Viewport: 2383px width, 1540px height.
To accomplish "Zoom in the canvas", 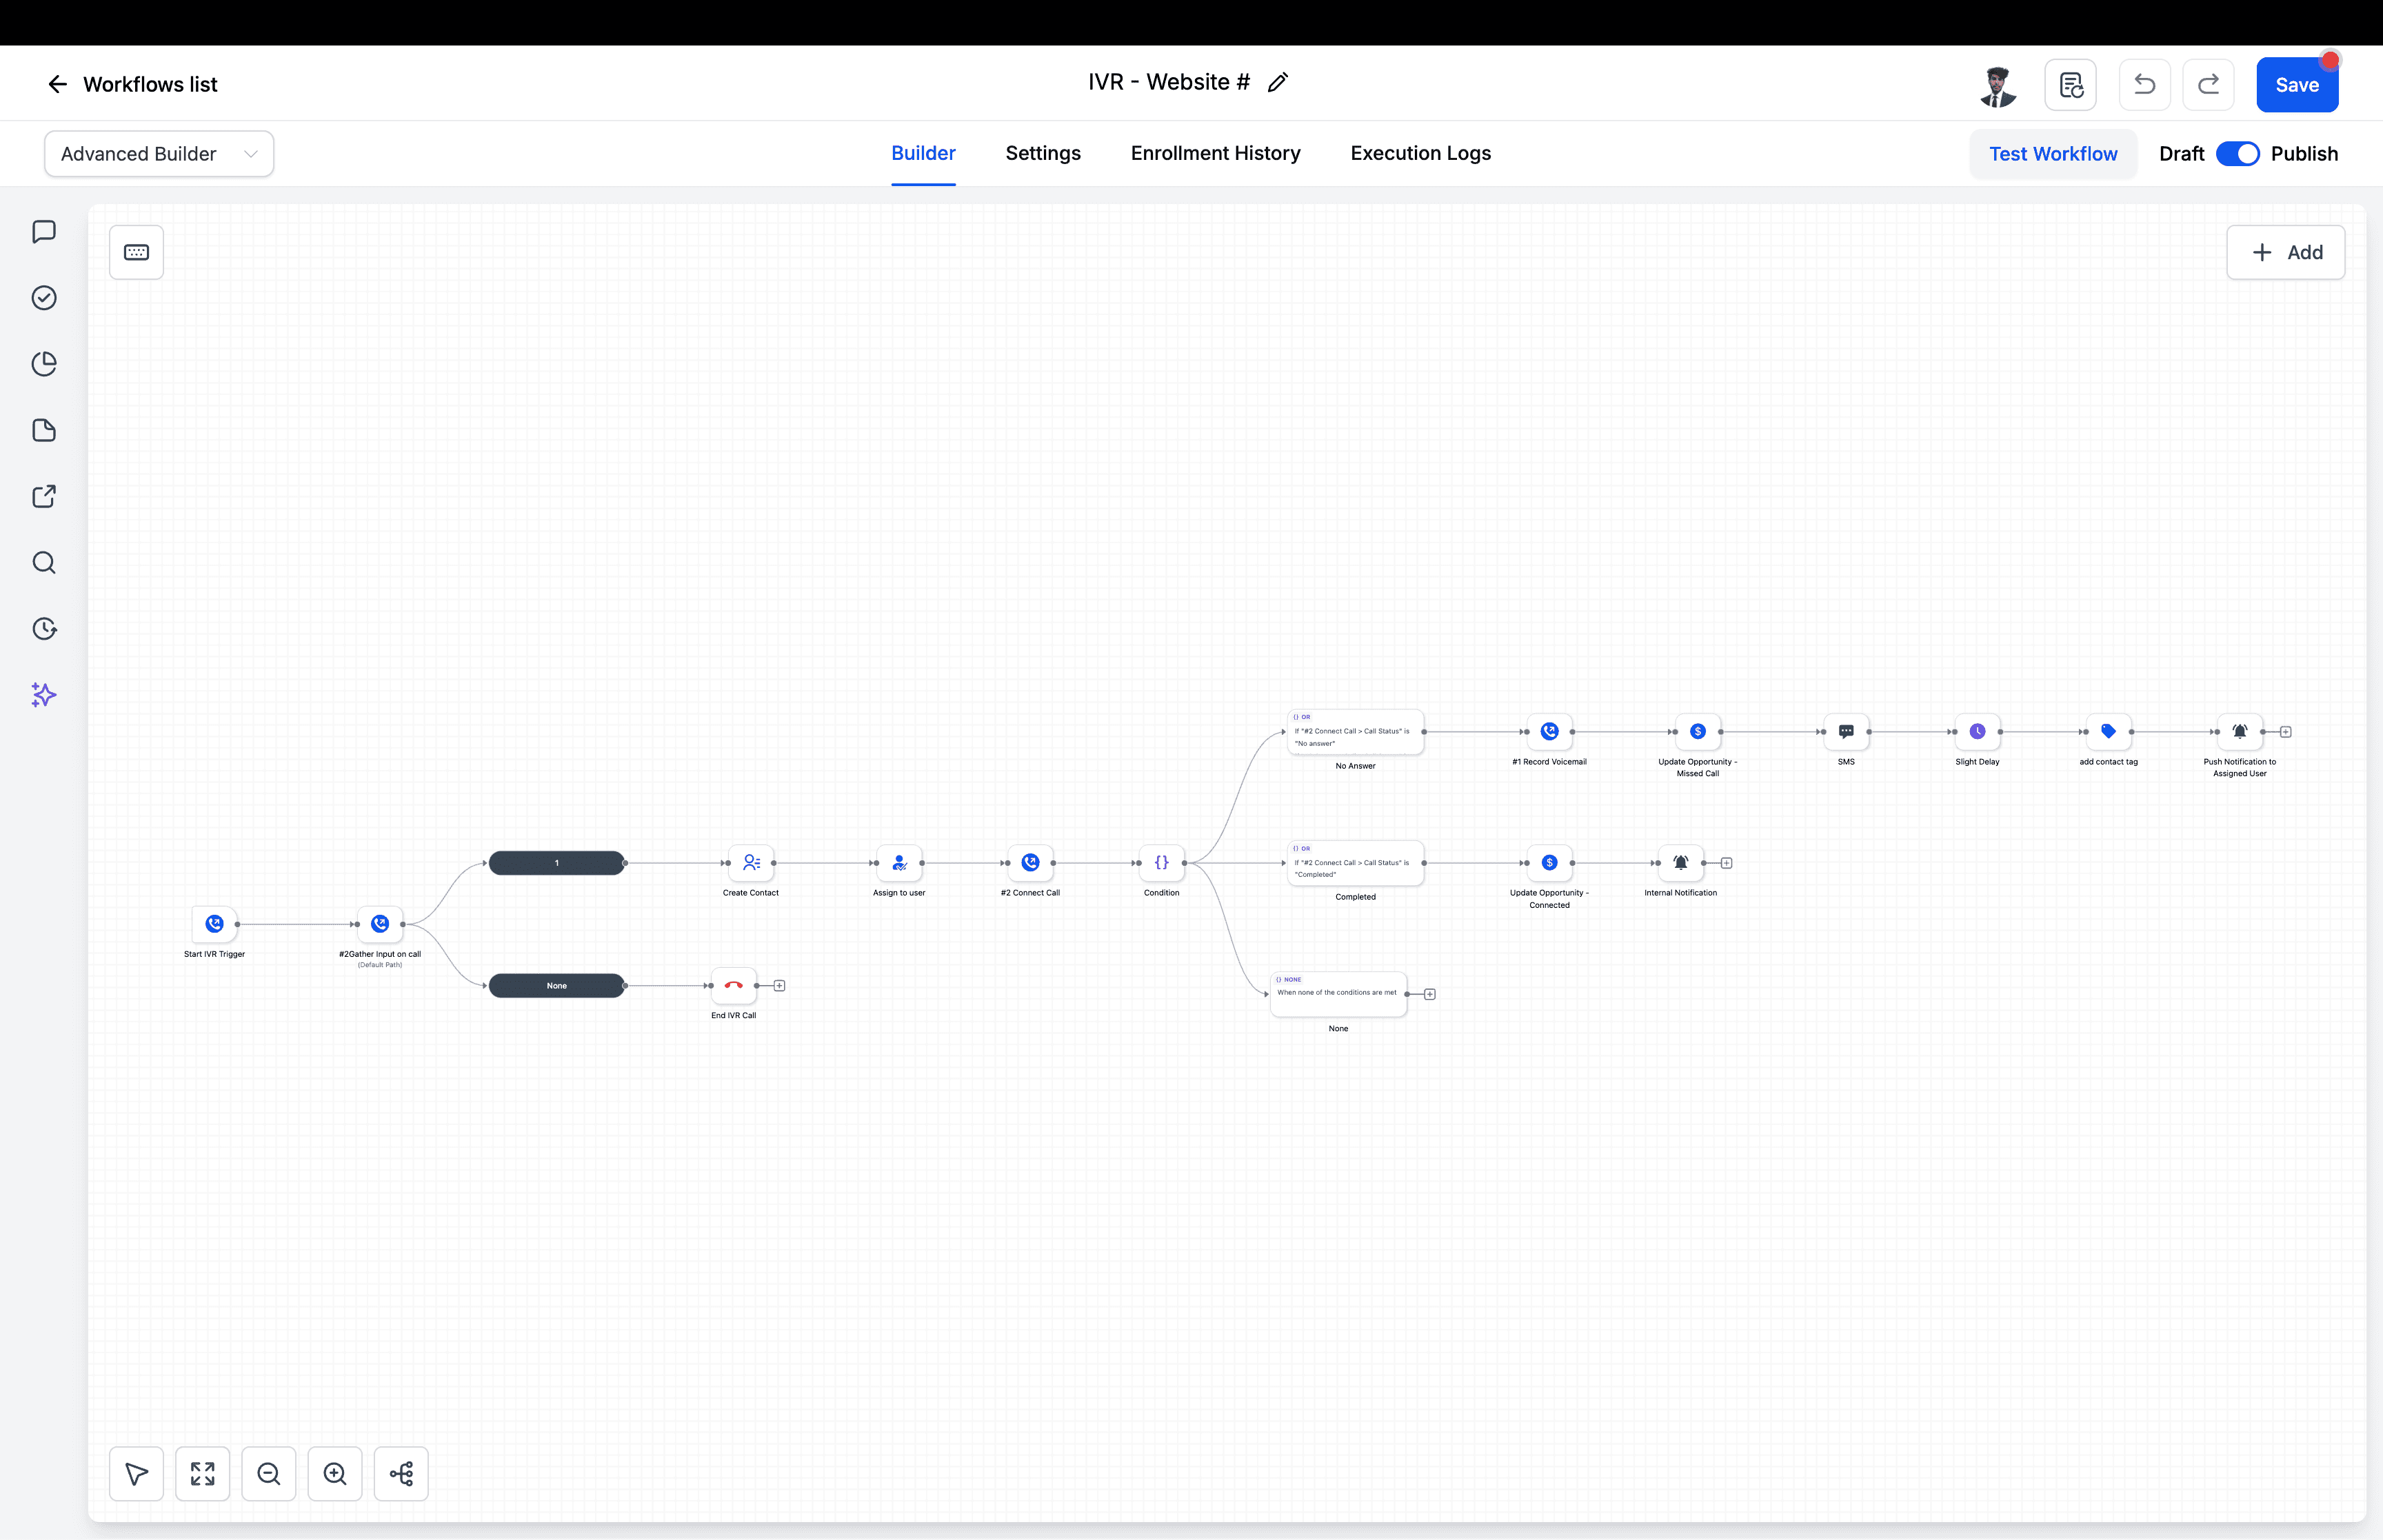I will 335,1473.
